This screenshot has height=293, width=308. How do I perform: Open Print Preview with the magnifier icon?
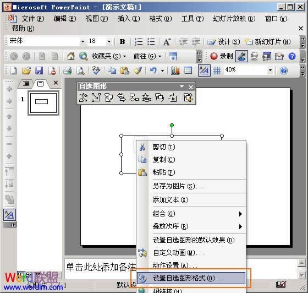tap(80, 70)
